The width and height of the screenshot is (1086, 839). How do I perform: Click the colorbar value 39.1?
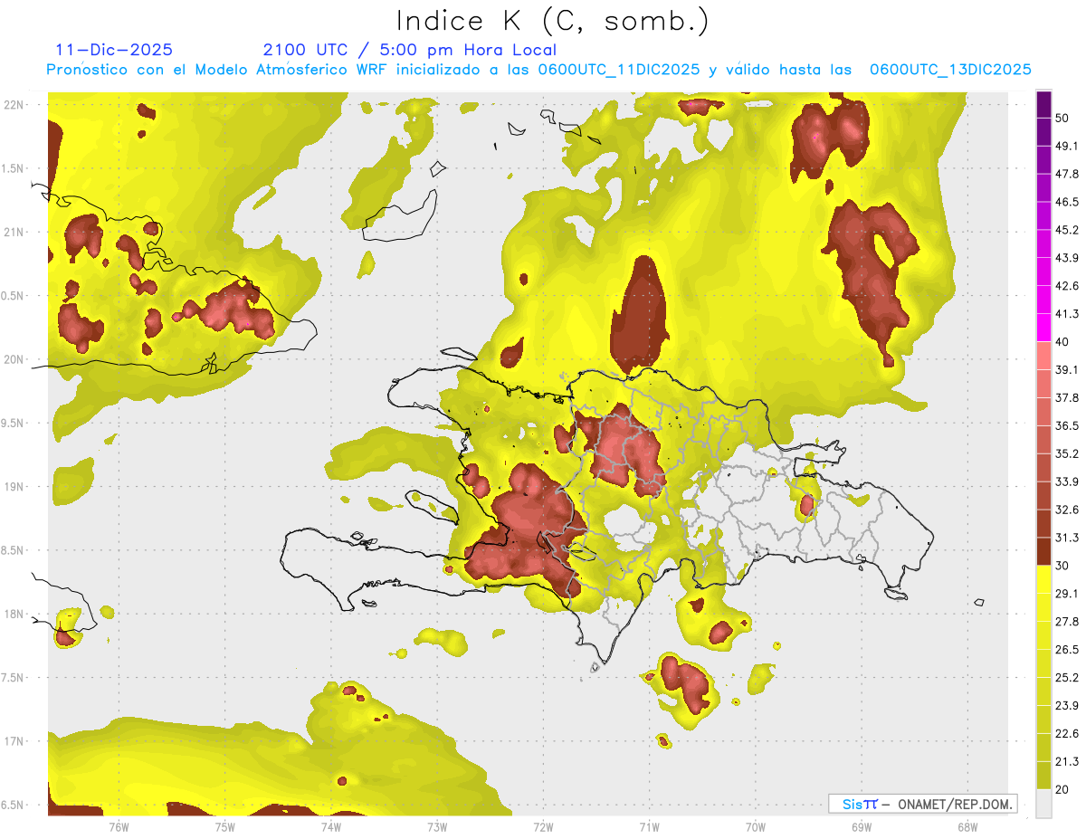point(1067,370)
